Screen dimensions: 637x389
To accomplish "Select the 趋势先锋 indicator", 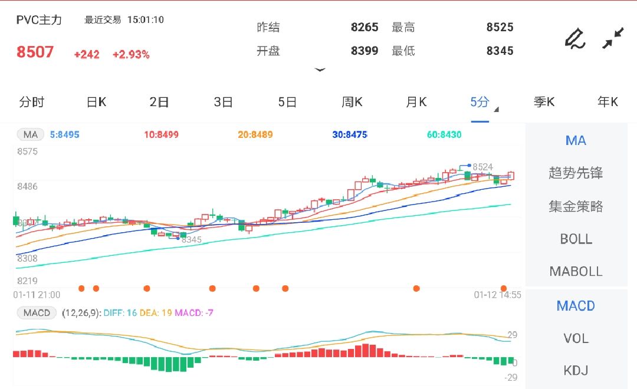I will [x=576, y=173].
